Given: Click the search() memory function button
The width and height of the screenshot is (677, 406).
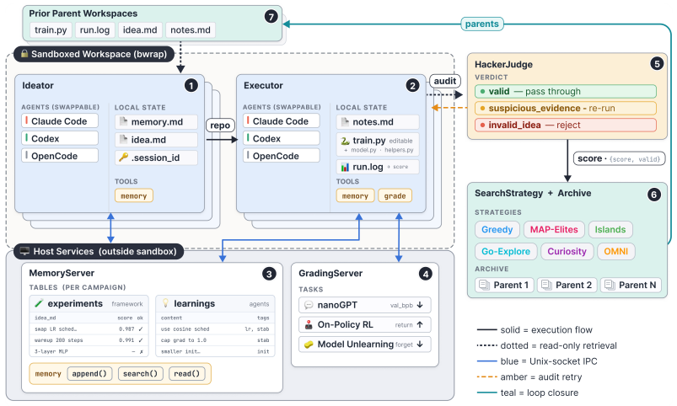Looking at the screenshot, I should (x=140, y=374).
